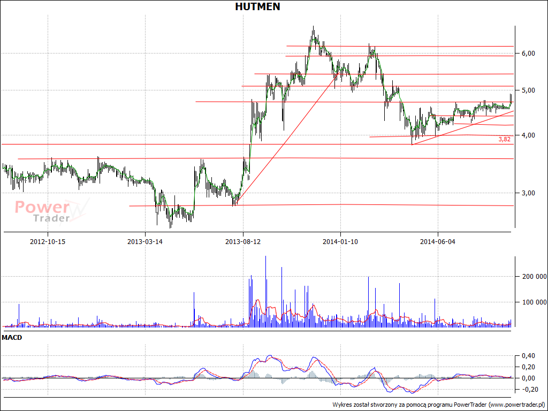Select the 2014-01-10 date label

click(x=340, y=241)
